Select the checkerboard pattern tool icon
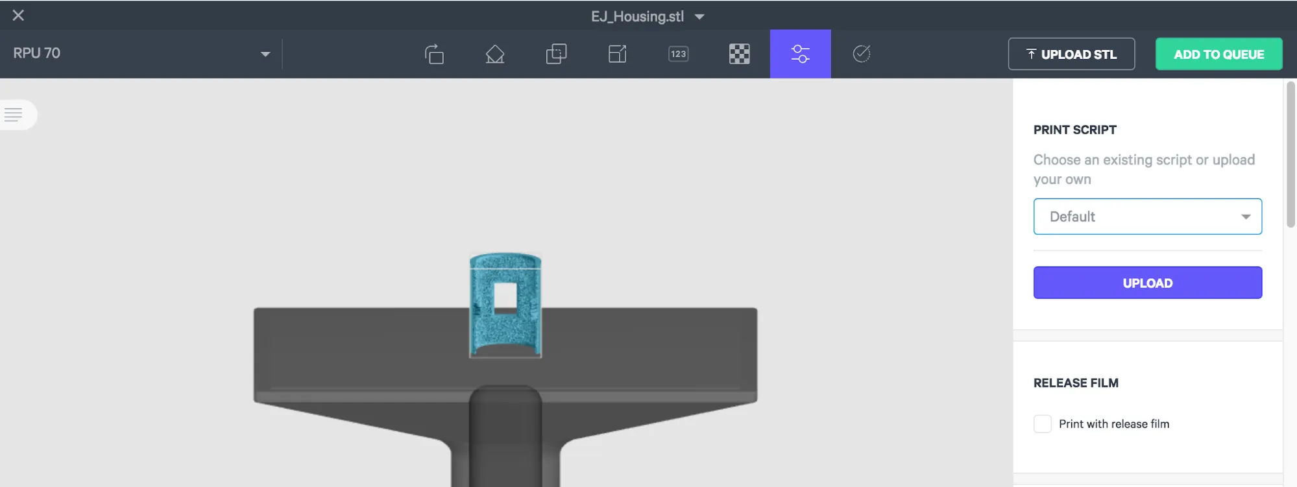The image size is (1297, 487). [x=740, y=54]
